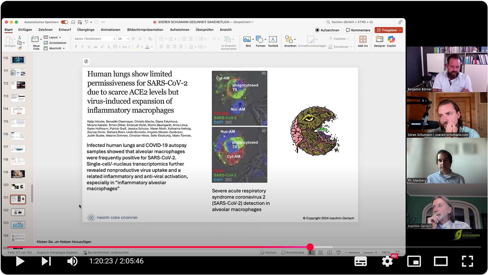Click the Aufzeichnen record button
Screen dimensions: 488x275
coord(327,30)
